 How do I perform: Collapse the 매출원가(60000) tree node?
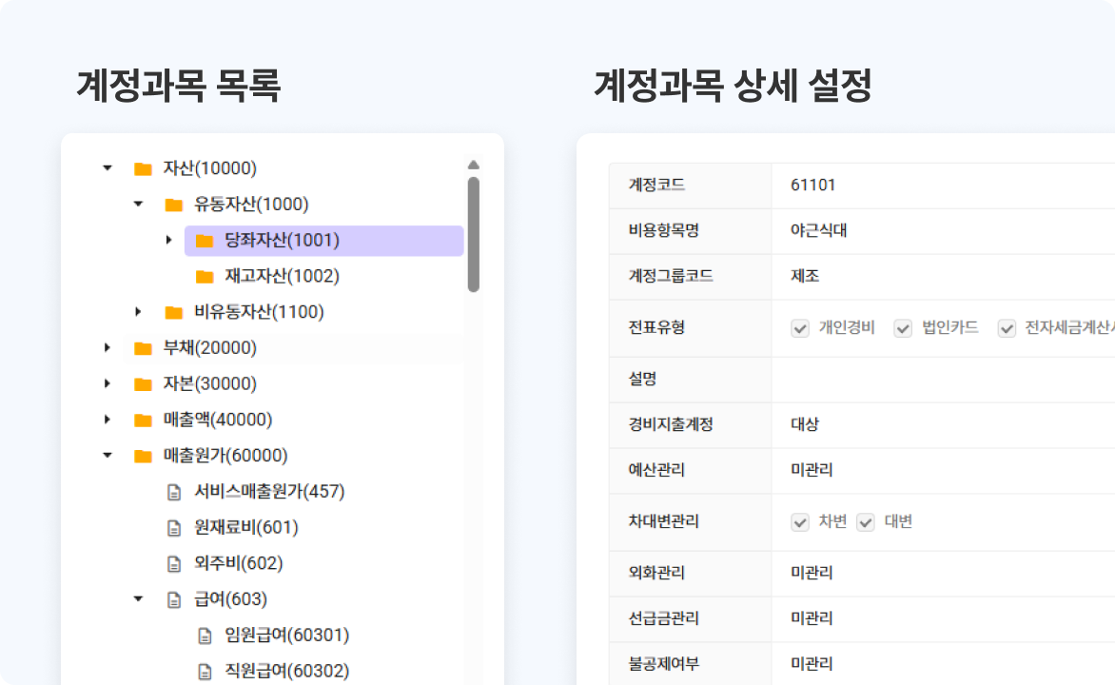(108, 456)
